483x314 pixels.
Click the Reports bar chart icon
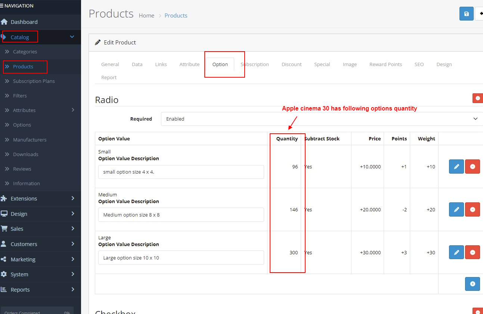[x=4, y=289]
